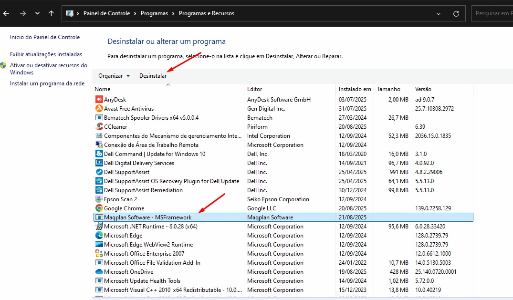Viewport: 513px width, 300px height.
Task: Sort by Instalado em column header
Action: click(355, 89)
